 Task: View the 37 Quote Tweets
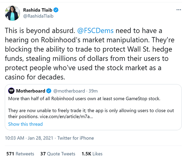58,154
